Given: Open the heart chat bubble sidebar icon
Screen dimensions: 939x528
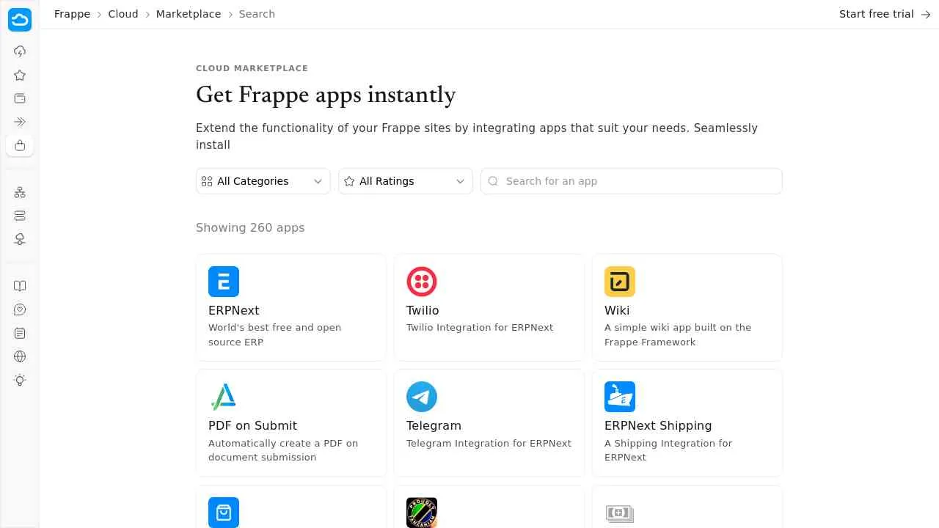Looking at the screenshot, I should (20, 309).
